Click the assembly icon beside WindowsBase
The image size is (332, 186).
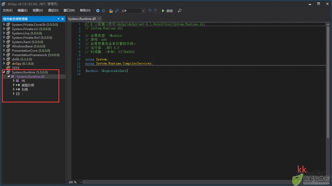pyautogui.click(x=8, y=46)
